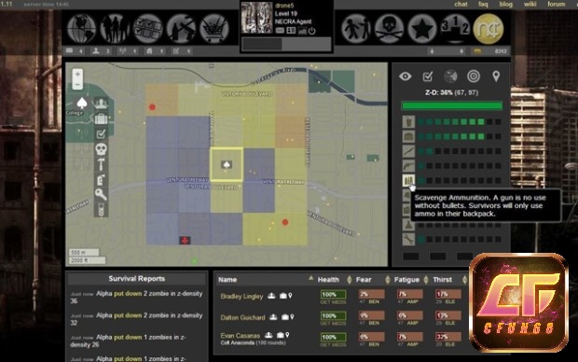The width and height of the screenshot is (578, 362).
Task: Sort survivors by Health column arrows
Action: (x=350, y=280)
